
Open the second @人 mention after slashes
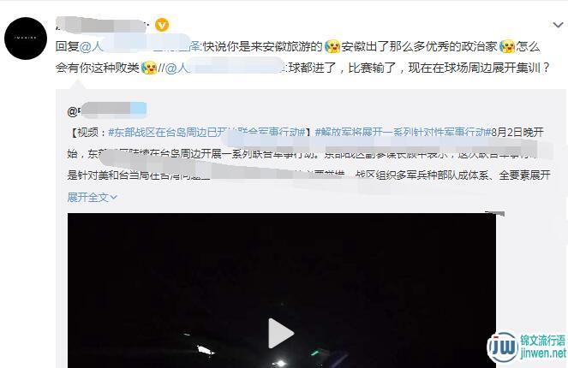[x=225, y=68]
